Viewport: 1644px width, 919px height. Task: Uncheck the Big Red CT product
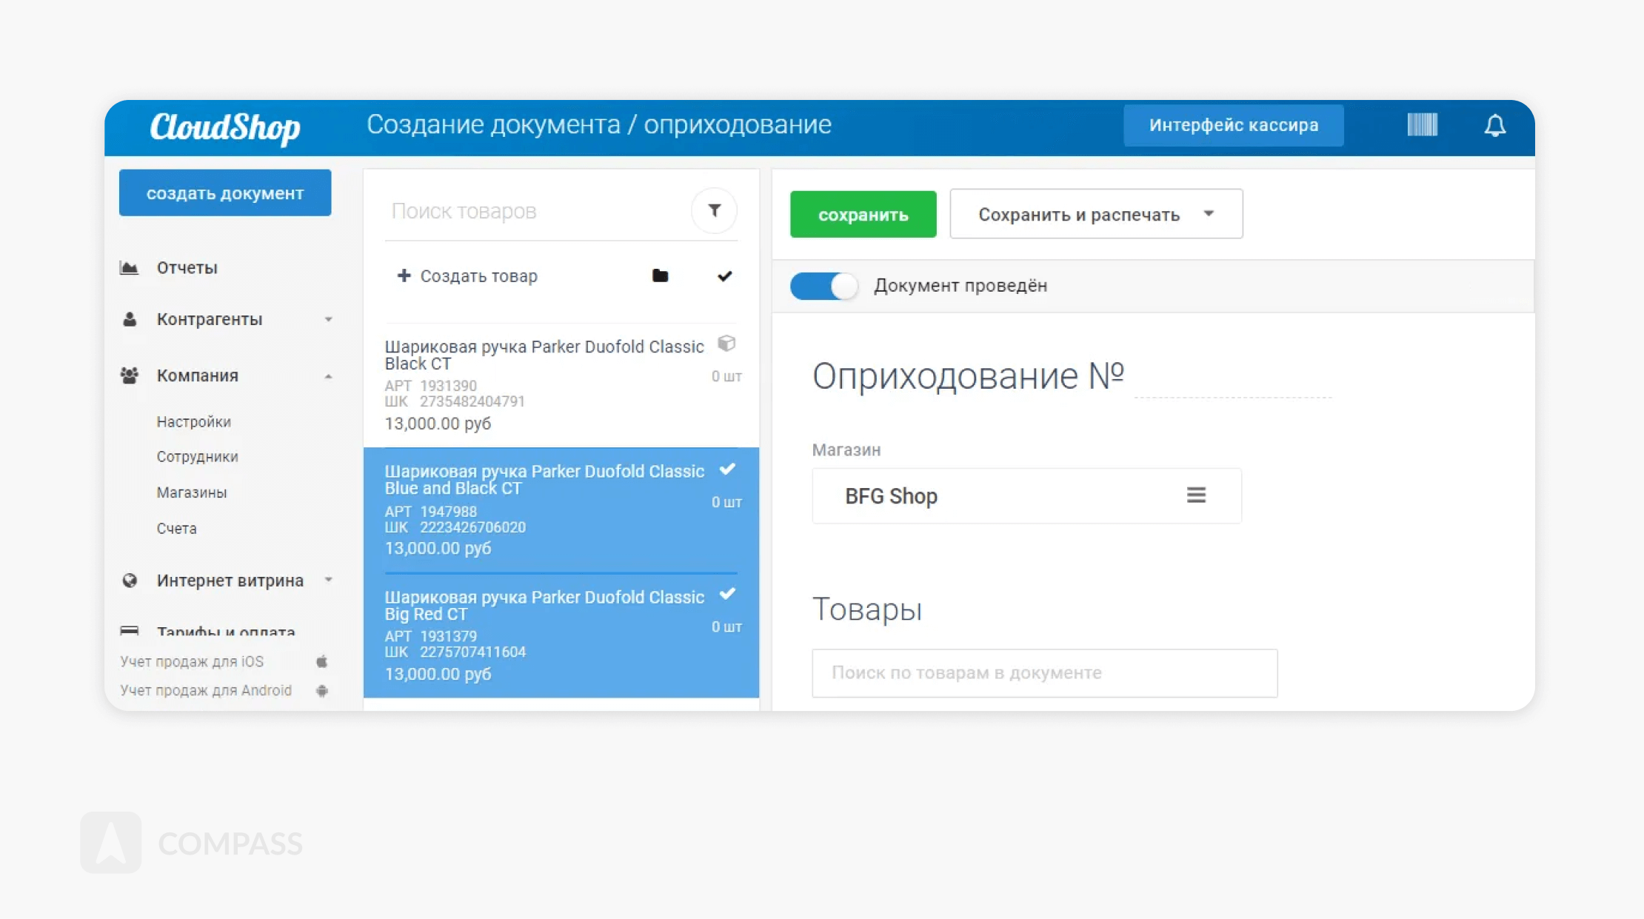click(x=727, y=594)
